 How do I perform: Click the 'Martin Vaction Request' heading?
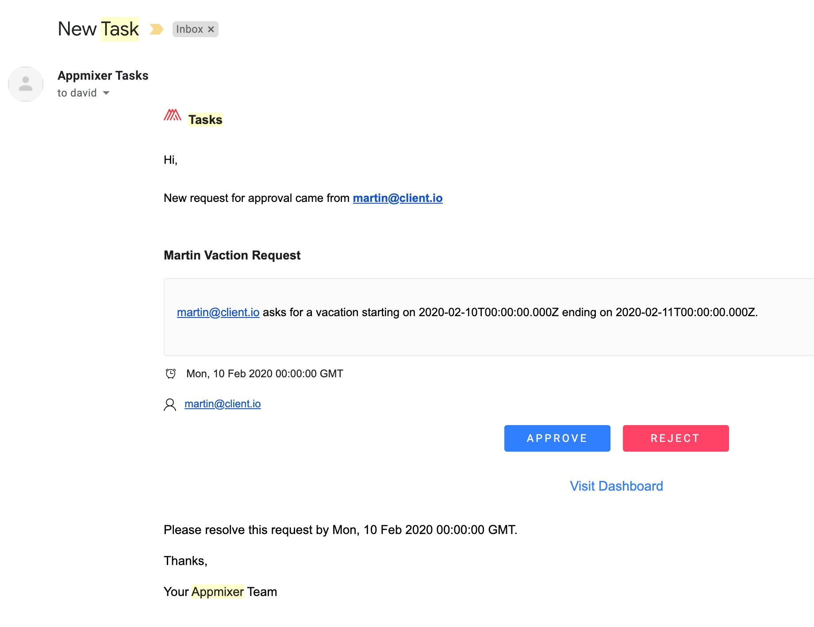click(x=232, y=255)
